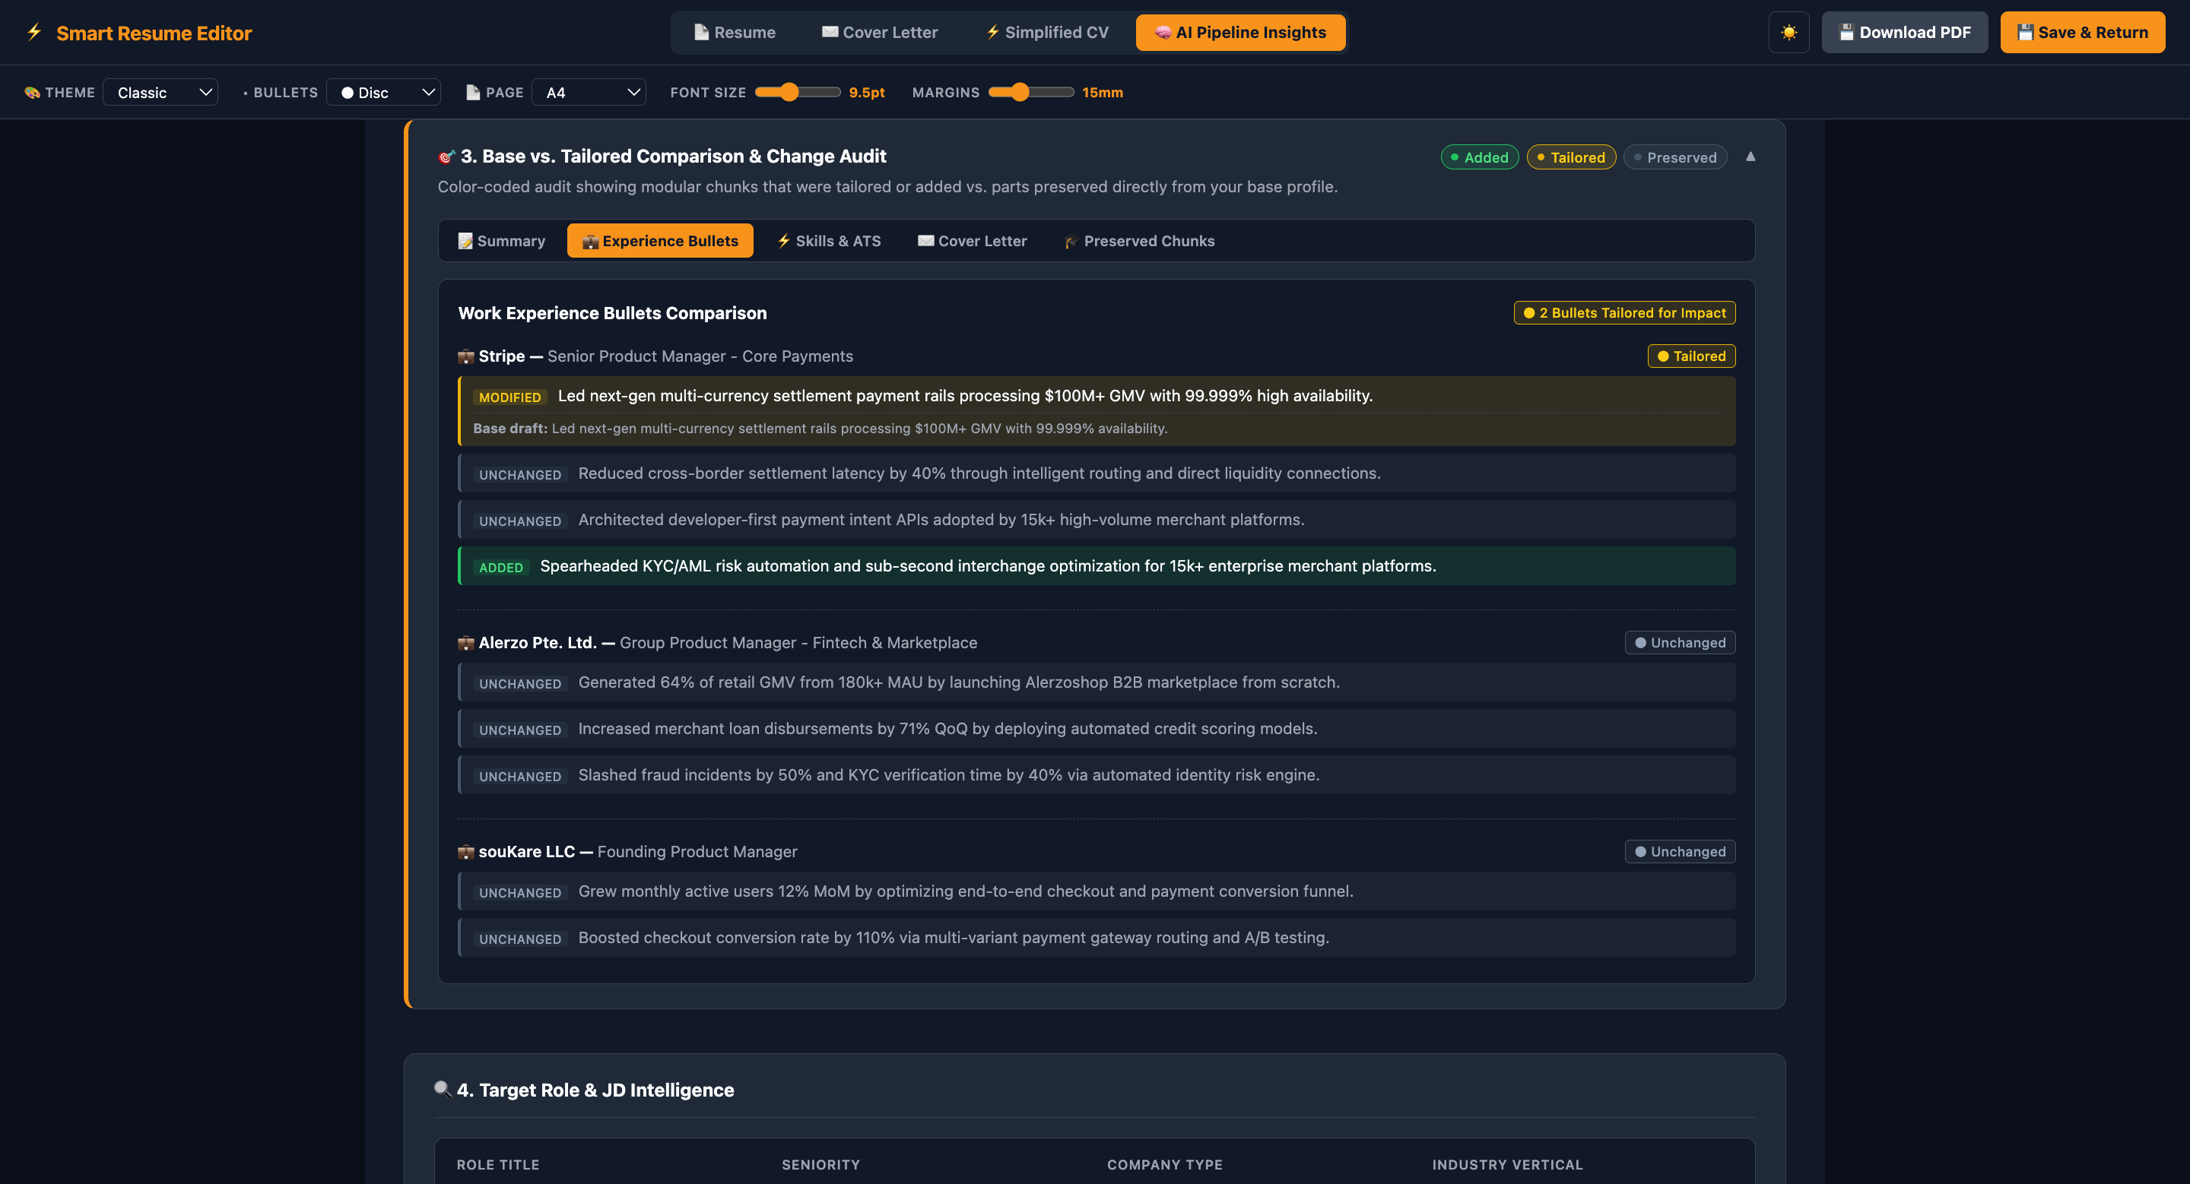The height and width of the screenshot is (1184, 2190).
Task: Collapse section 3 with the triangle arrow
Action: (x=1750, y=157)
